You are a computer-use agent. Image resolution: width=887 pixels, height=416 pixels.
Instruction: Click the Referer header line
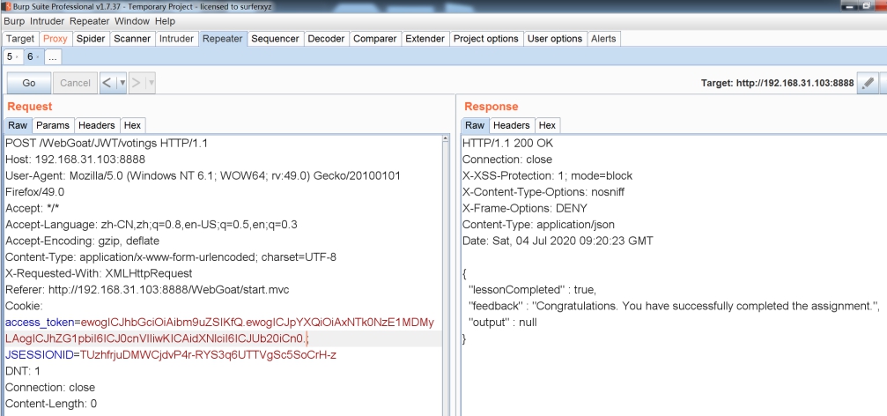[x=147, y=290]
